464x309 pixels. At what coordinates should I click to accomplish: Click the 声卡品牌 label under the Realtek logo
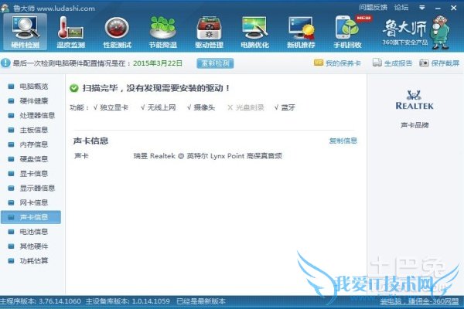(x=415, y=125)
